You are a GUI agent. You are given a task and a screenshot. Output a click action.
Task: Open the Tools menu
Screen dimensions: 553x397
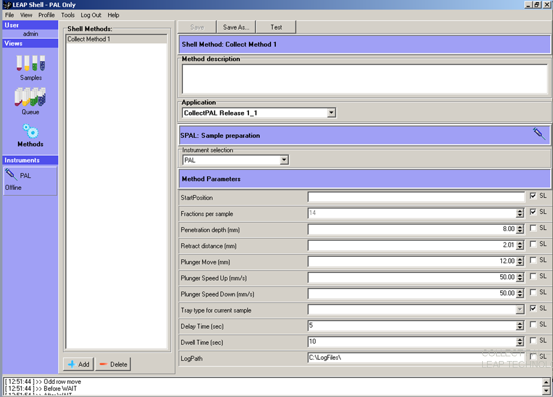coord(68,15)
